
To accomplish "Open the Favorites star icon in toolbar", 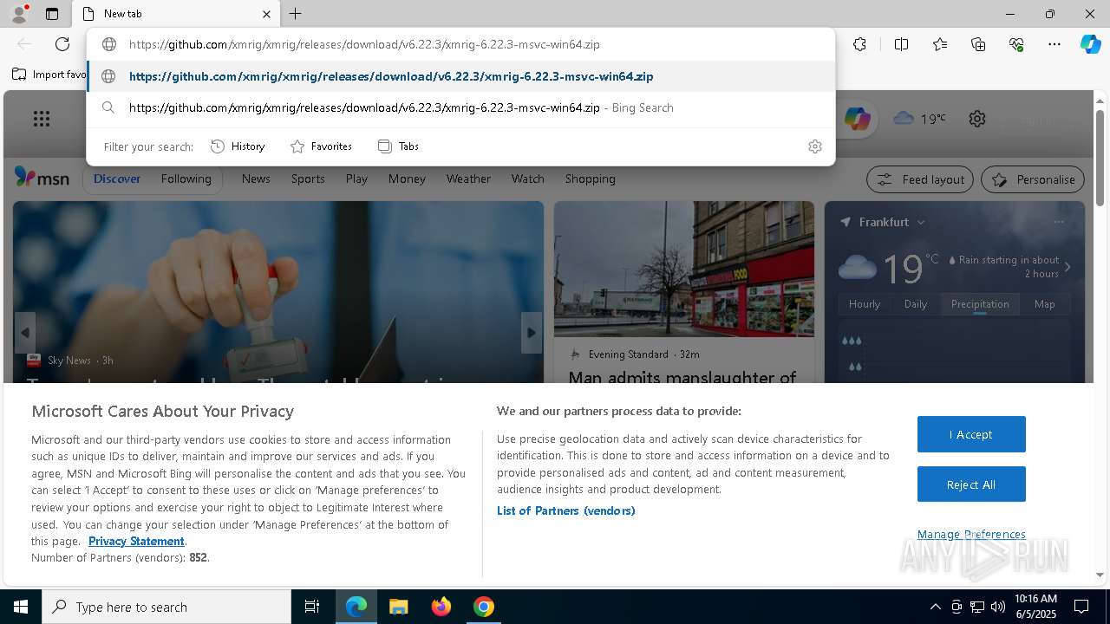I will coord(940,44).
